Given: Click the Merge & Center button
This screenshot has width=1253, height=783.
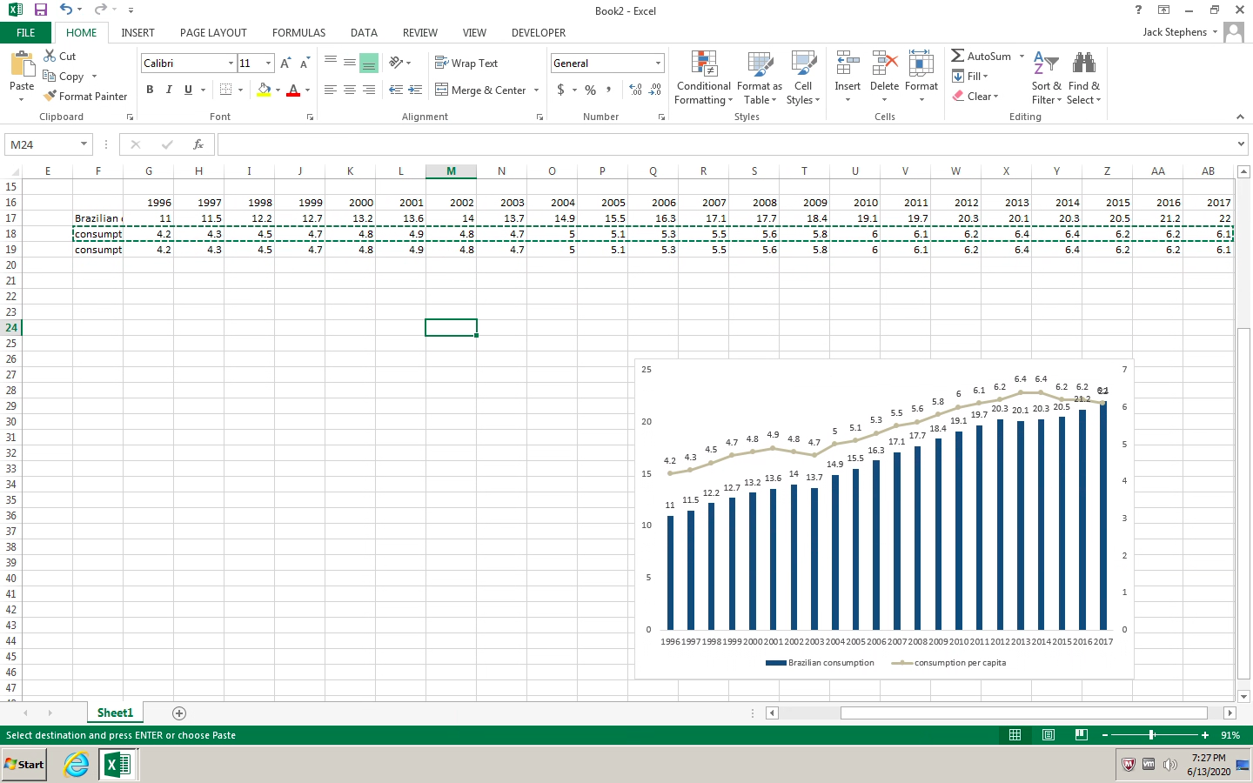Looking at the screenshot, I should [x=480, y=90].
